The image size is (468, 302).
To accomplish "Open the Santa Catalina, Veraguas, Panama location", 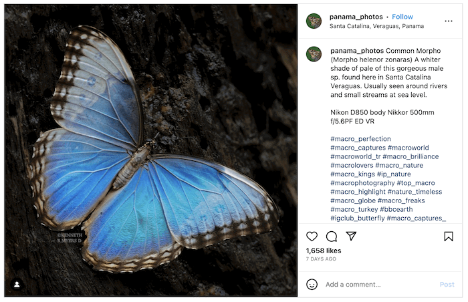I will [x=376, y=26].
